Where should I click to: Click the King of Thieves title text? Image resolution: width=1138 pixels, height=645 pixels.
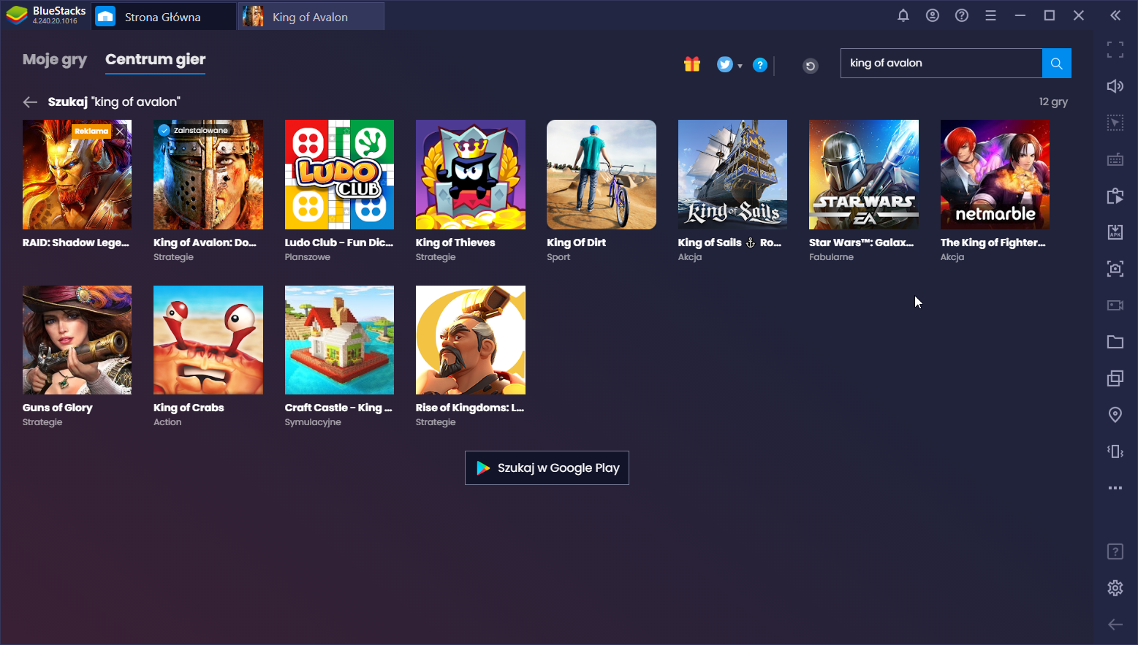pyautogui.click(x=455, y=243)
